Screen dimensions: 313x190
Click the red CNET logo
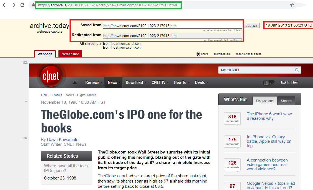(x=51, y=76)
